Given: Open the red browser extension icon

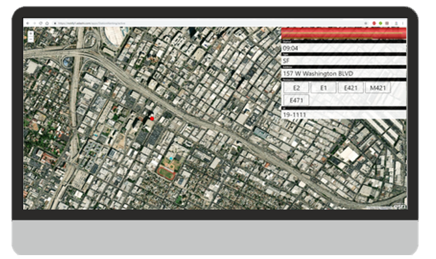Looking at the screenshot, I should tap(374, 23).
